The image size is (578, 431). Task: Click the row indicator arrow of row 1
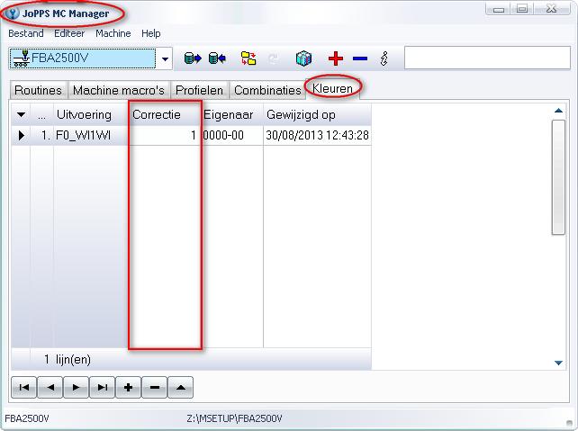[21, 136]
